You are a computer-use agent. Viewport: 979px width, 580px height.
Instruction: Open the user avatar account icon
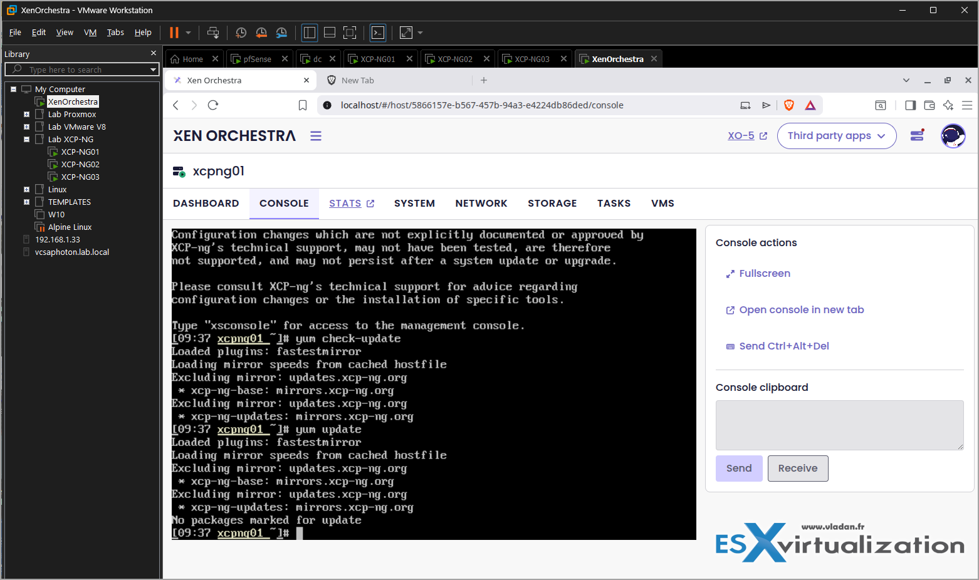tap(953, 136)
